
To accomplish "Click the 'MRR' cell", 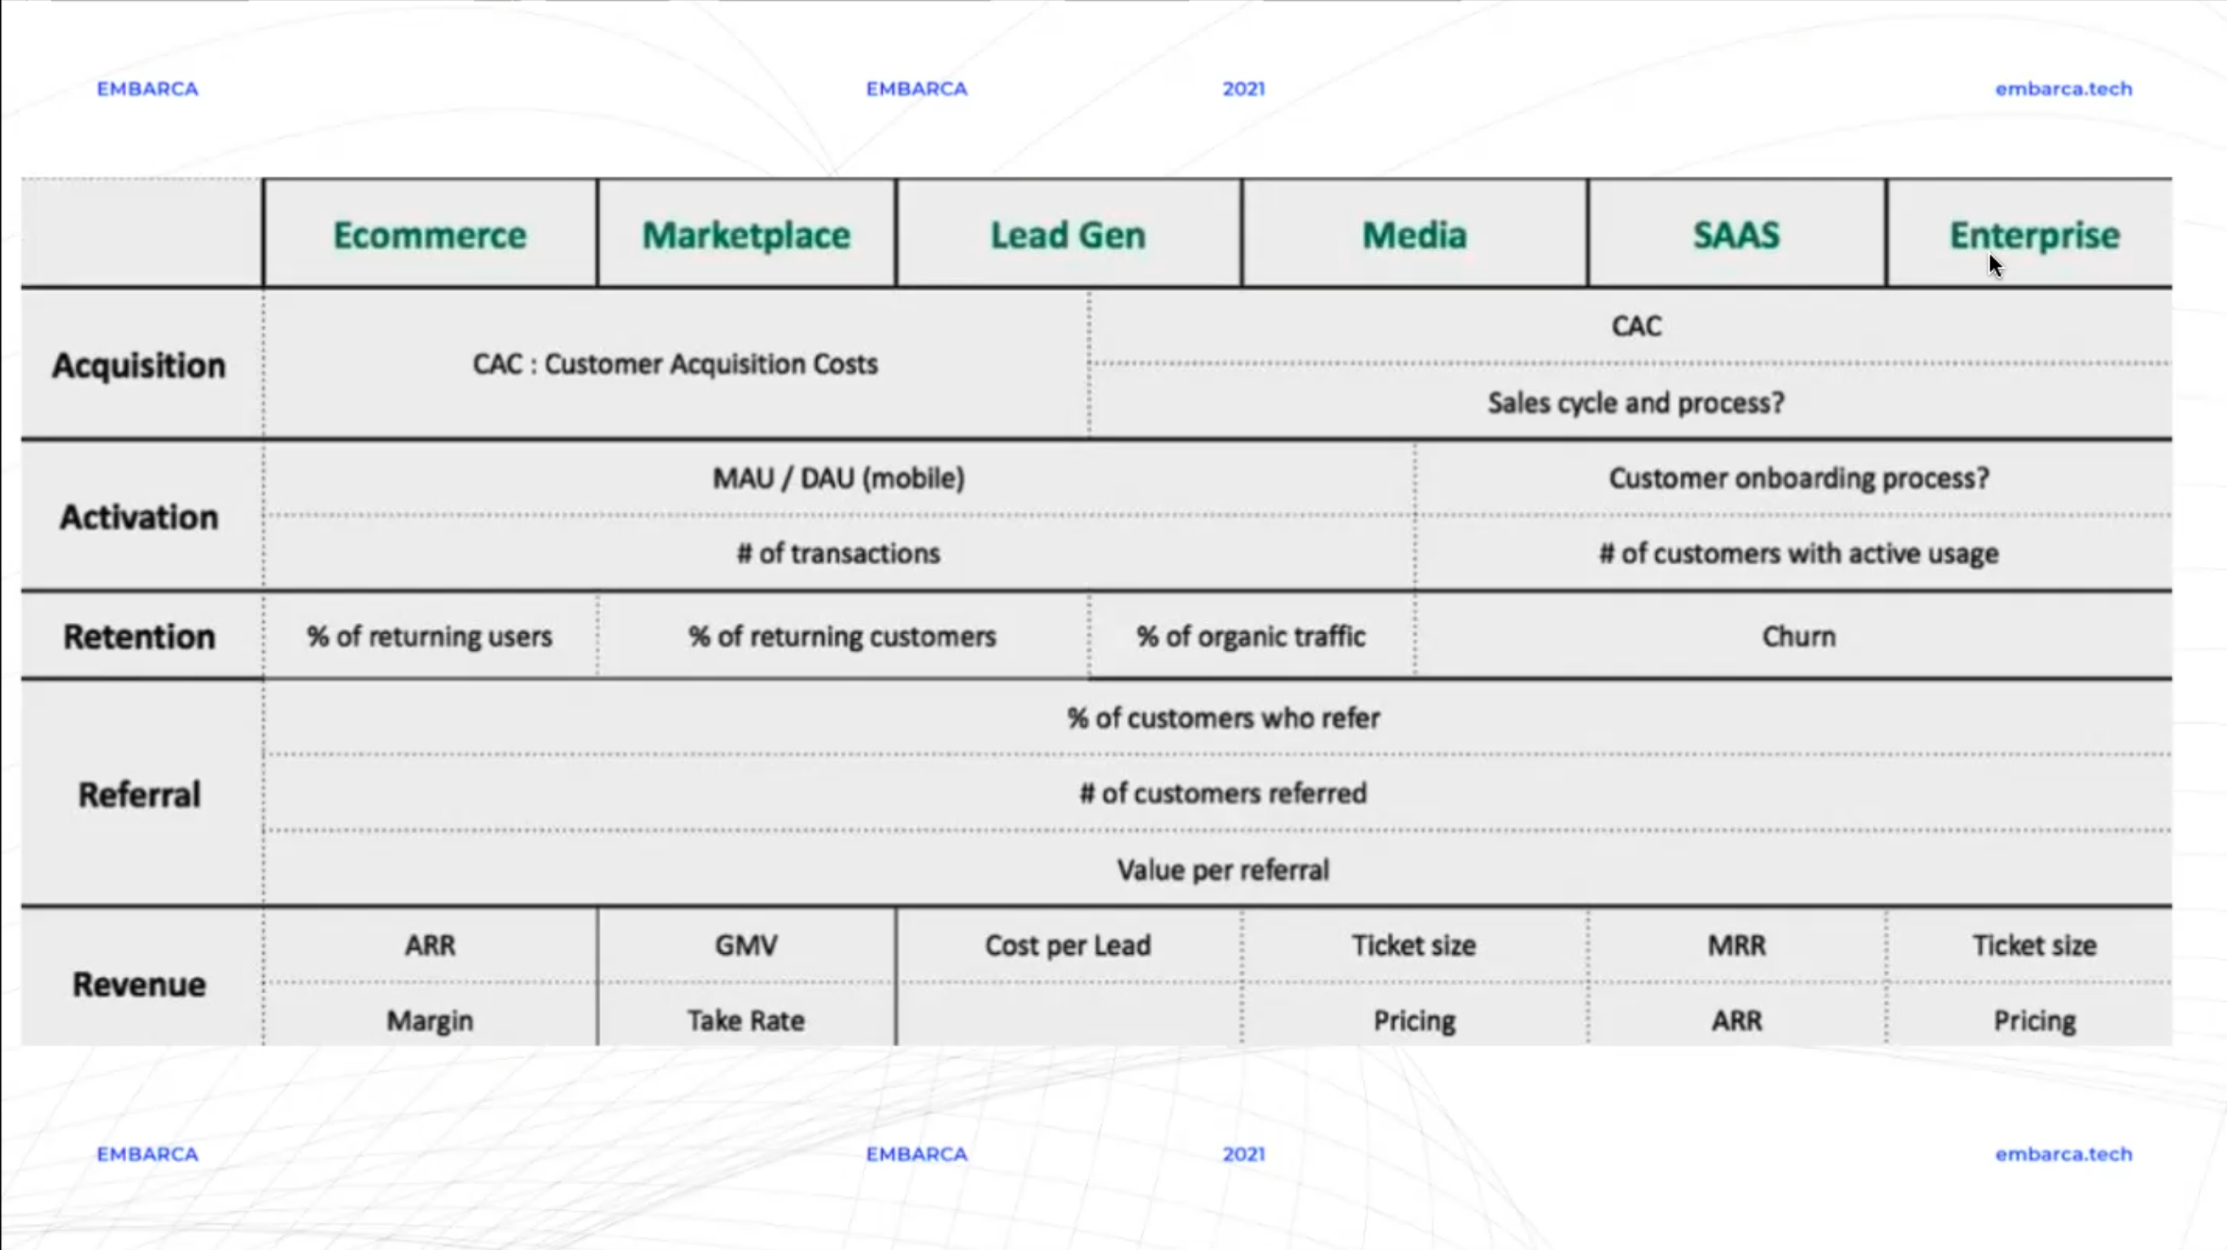I will pyautogui.click(x=1736, y=945).
